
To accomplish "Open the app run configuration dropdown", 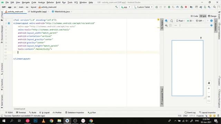I will point(125,7).
